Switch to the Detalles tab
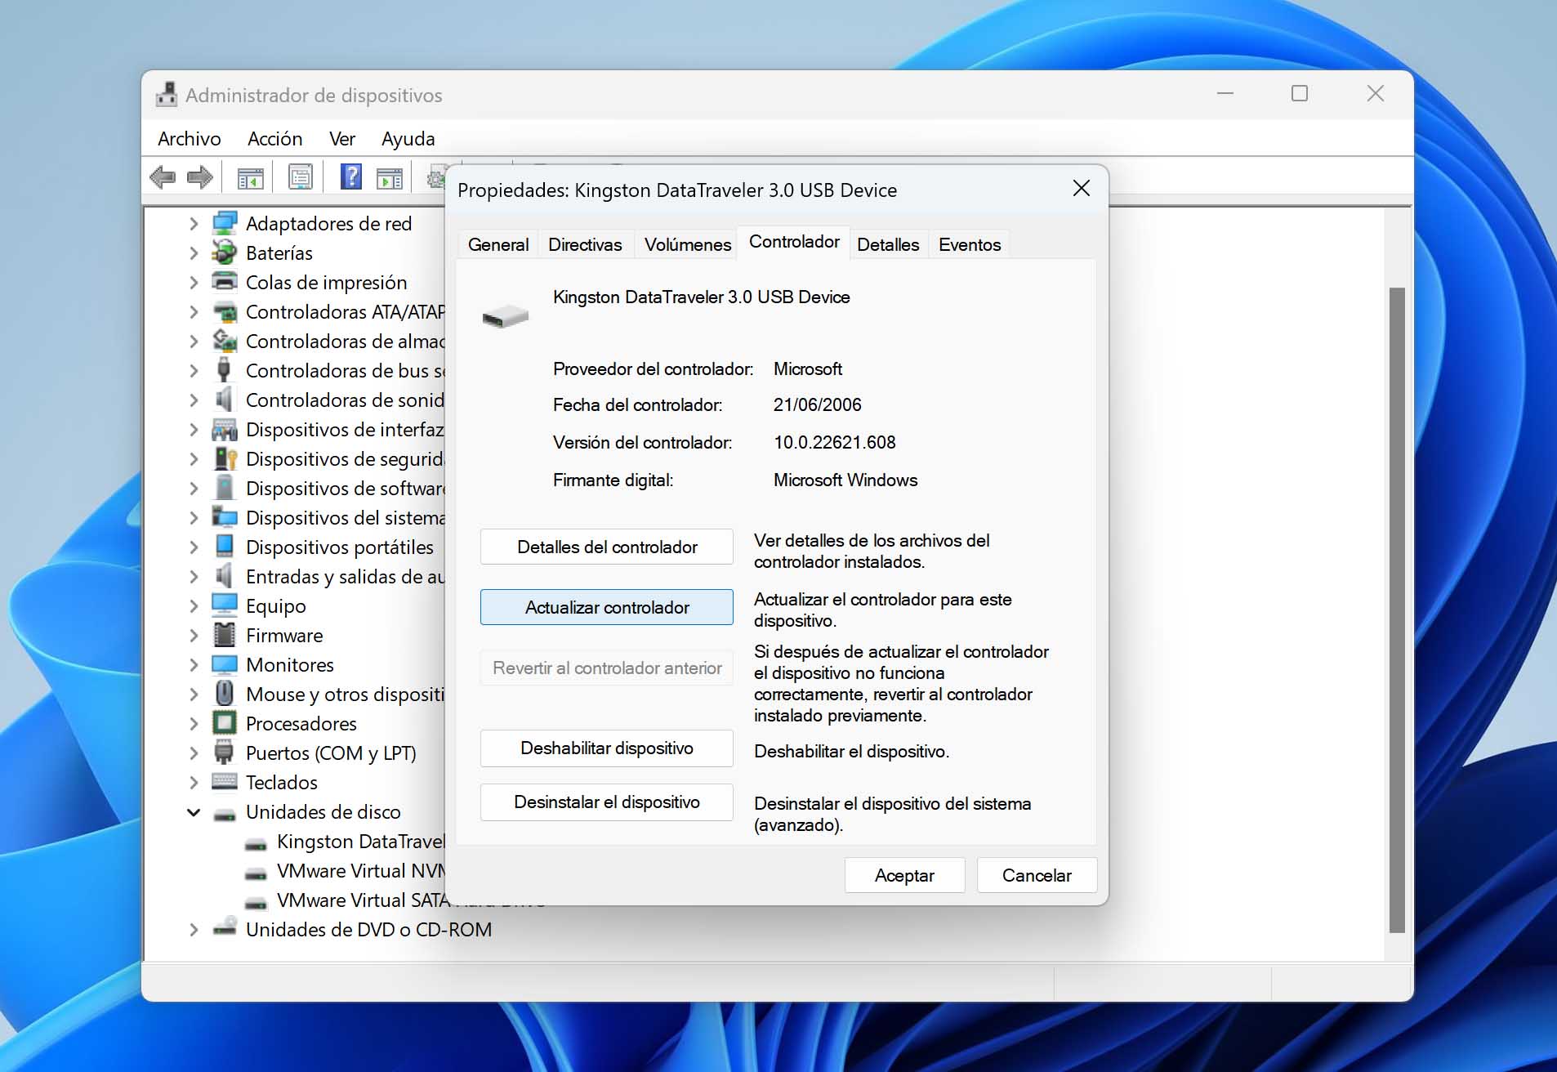Screen dimensions: 1557x1072 click(x=888, y=244)
